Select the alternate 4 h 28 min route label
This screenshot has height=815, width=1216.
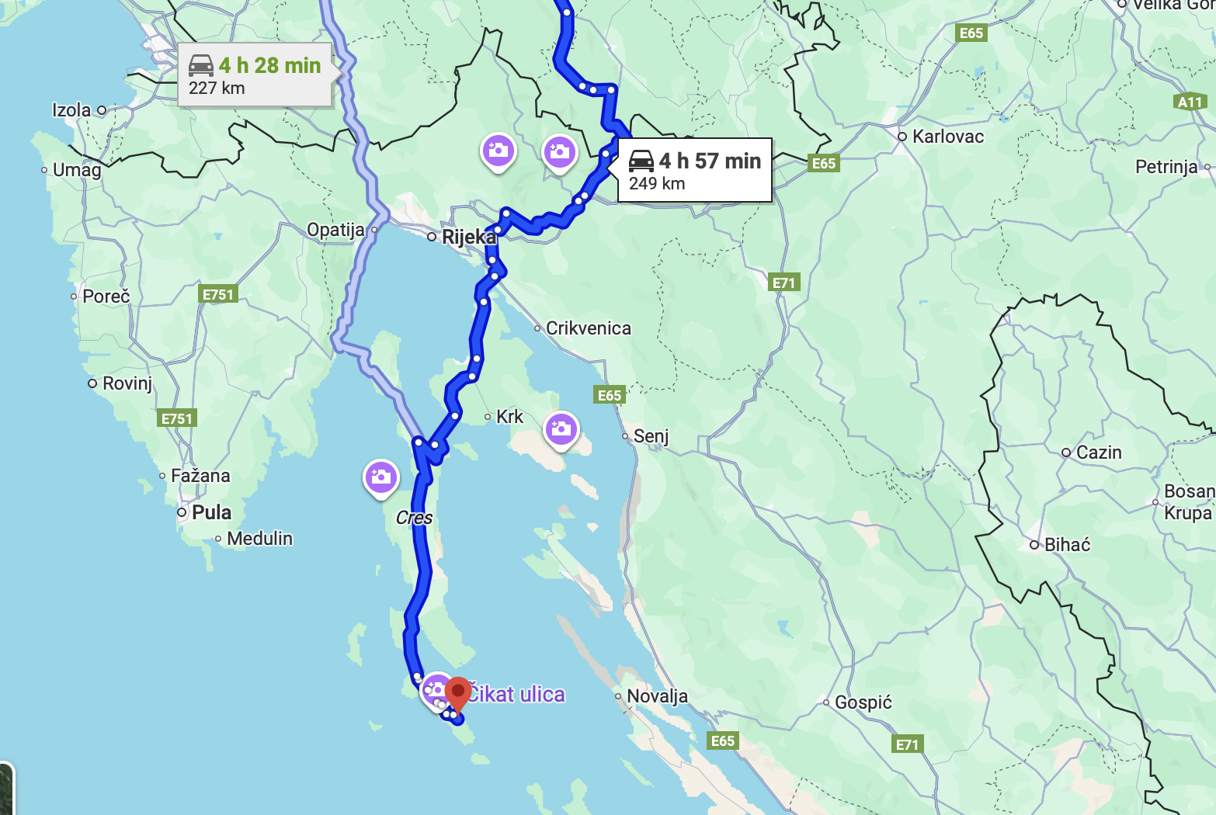click(x=255, y=75)
